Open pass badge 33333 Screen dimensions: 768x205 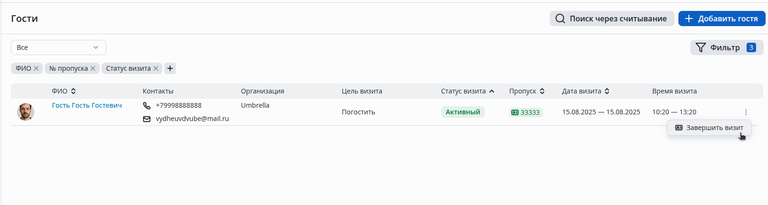click(525, 112)
